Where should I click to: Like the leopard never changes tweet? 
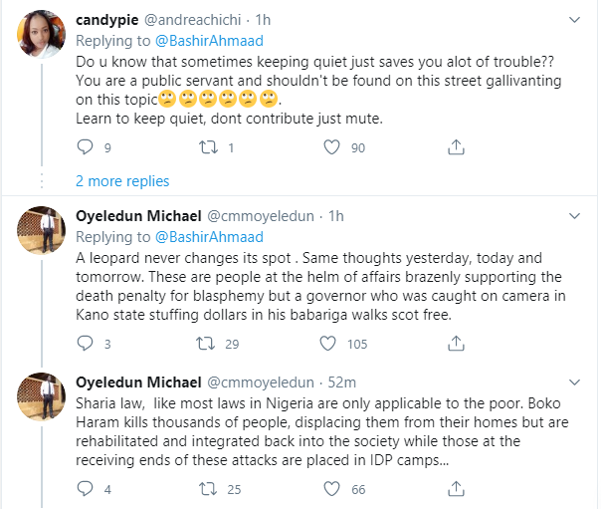coord(327,344)
